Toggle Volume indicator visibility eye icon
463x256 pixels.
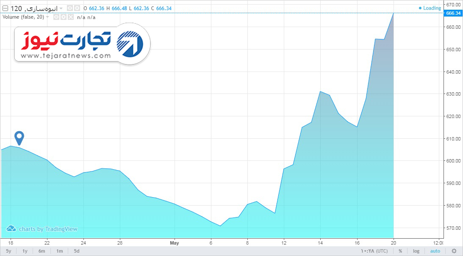56,17
